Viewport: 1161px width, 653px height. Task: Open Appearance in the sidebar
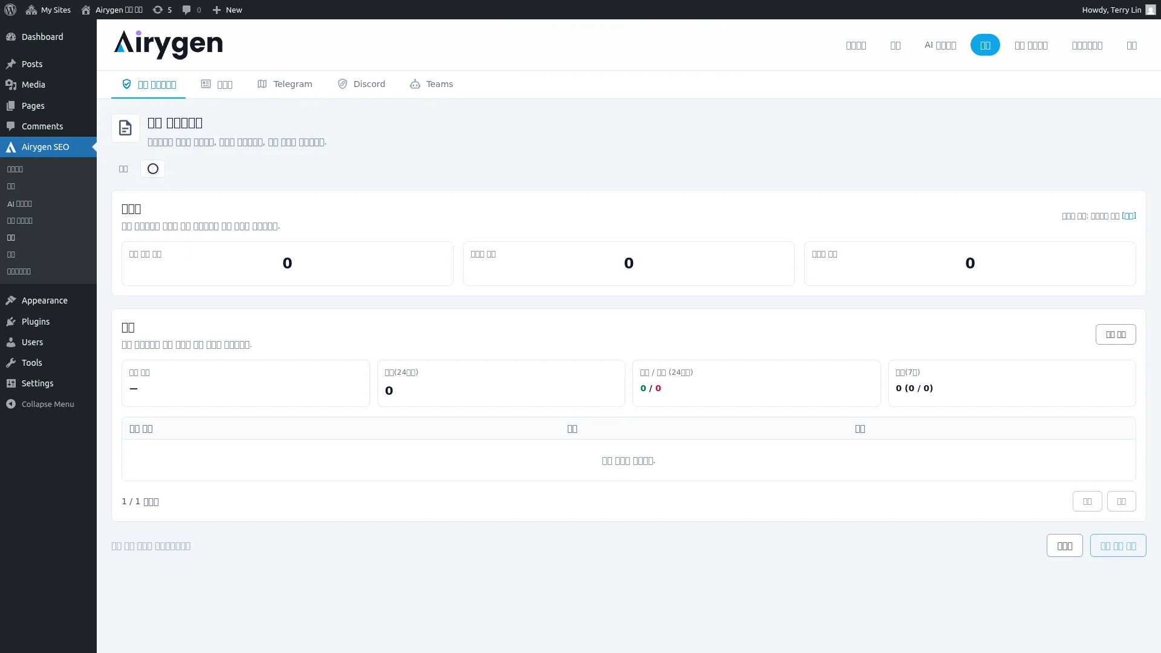[x=44, y=301]
